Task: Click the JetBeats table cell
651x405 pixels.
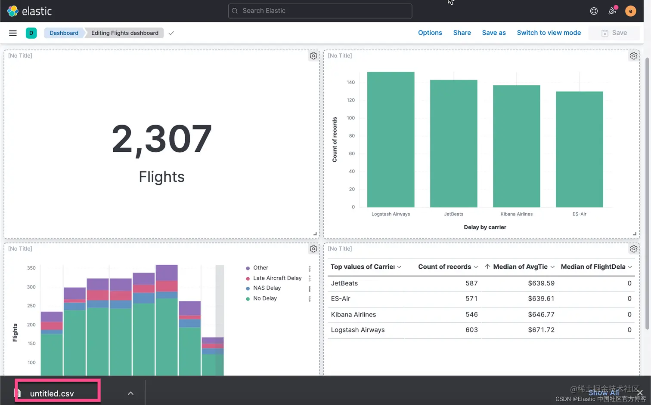Action: click(344, 283)
